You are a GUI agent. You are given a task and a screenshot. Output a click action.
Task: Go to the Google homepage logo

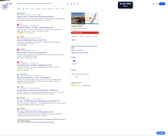(x=9, y=4)
